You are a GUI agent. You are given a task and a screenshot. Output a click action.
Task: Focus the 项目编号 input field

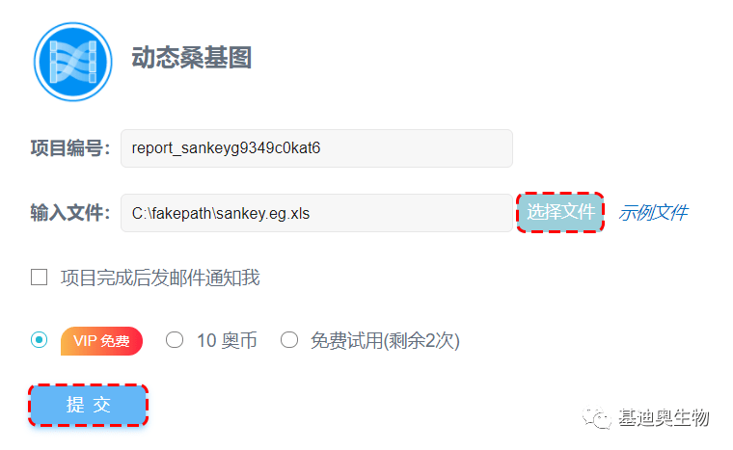(x=316, y=148)
